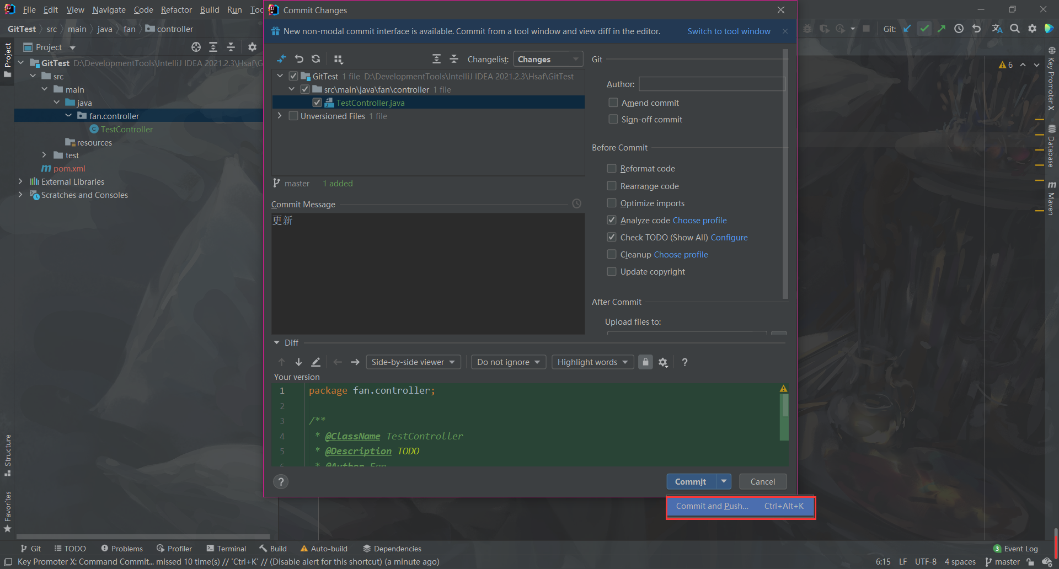Screen dimensions: 1059x569
Task: Click Configure link for Check TODO
Action: coord(729,237)
